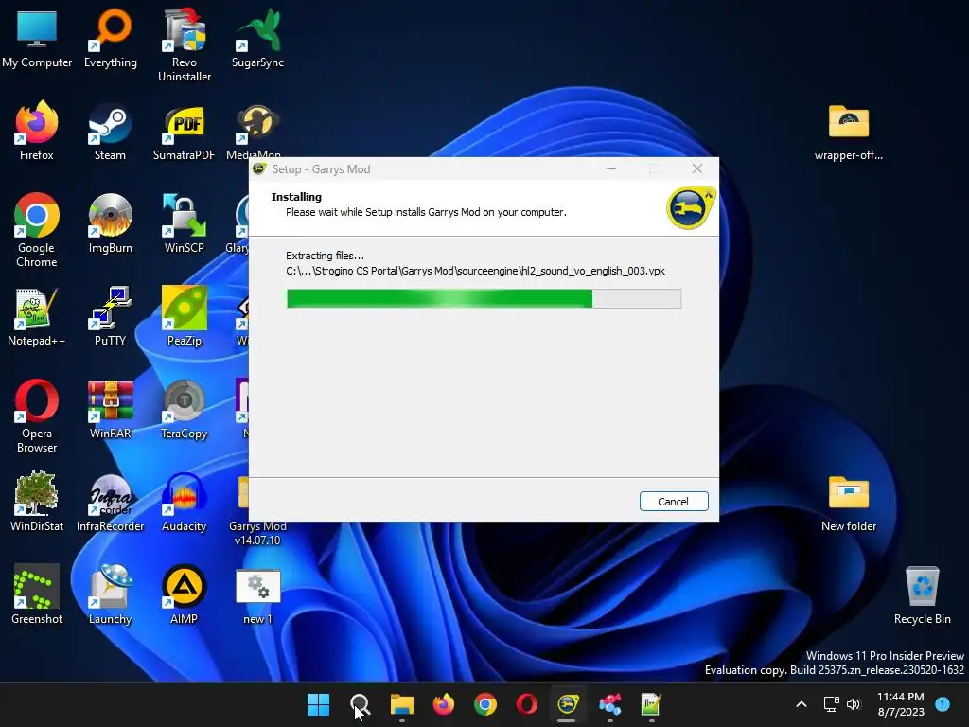Viewport: 969px width, 727px height.
Task: Select the SumatraPDF desktop icon
Action: click(185, 132)
